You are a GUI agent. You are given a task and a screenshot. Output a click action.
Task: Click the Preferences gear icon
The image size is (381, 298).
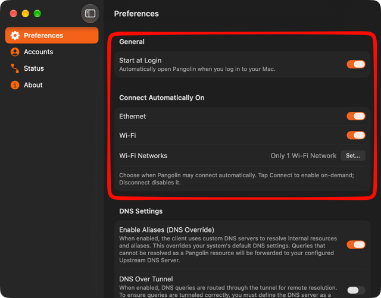[x=15, y=36]
